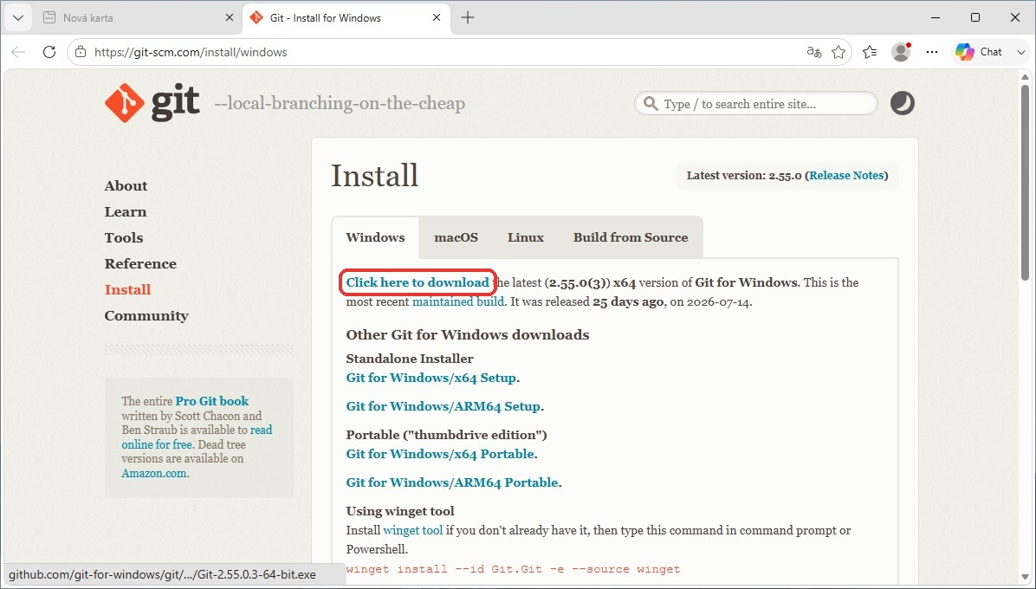View site info via the padlock icon

click(x=81, y=52)
